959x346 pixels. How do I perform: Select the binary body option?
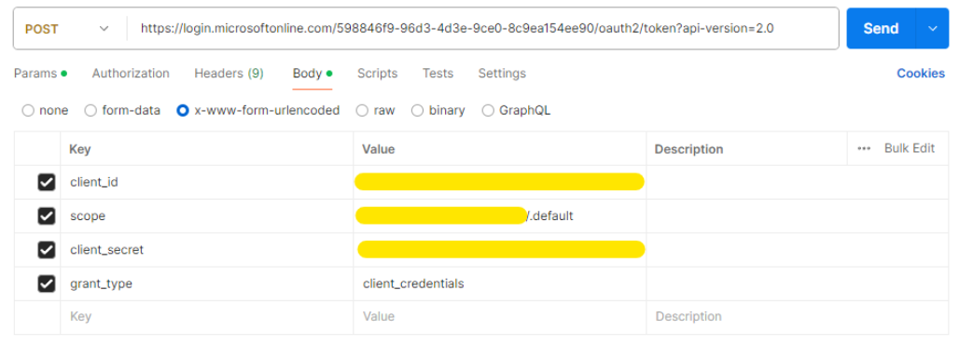pyautogui.click(x=438, y=111)
